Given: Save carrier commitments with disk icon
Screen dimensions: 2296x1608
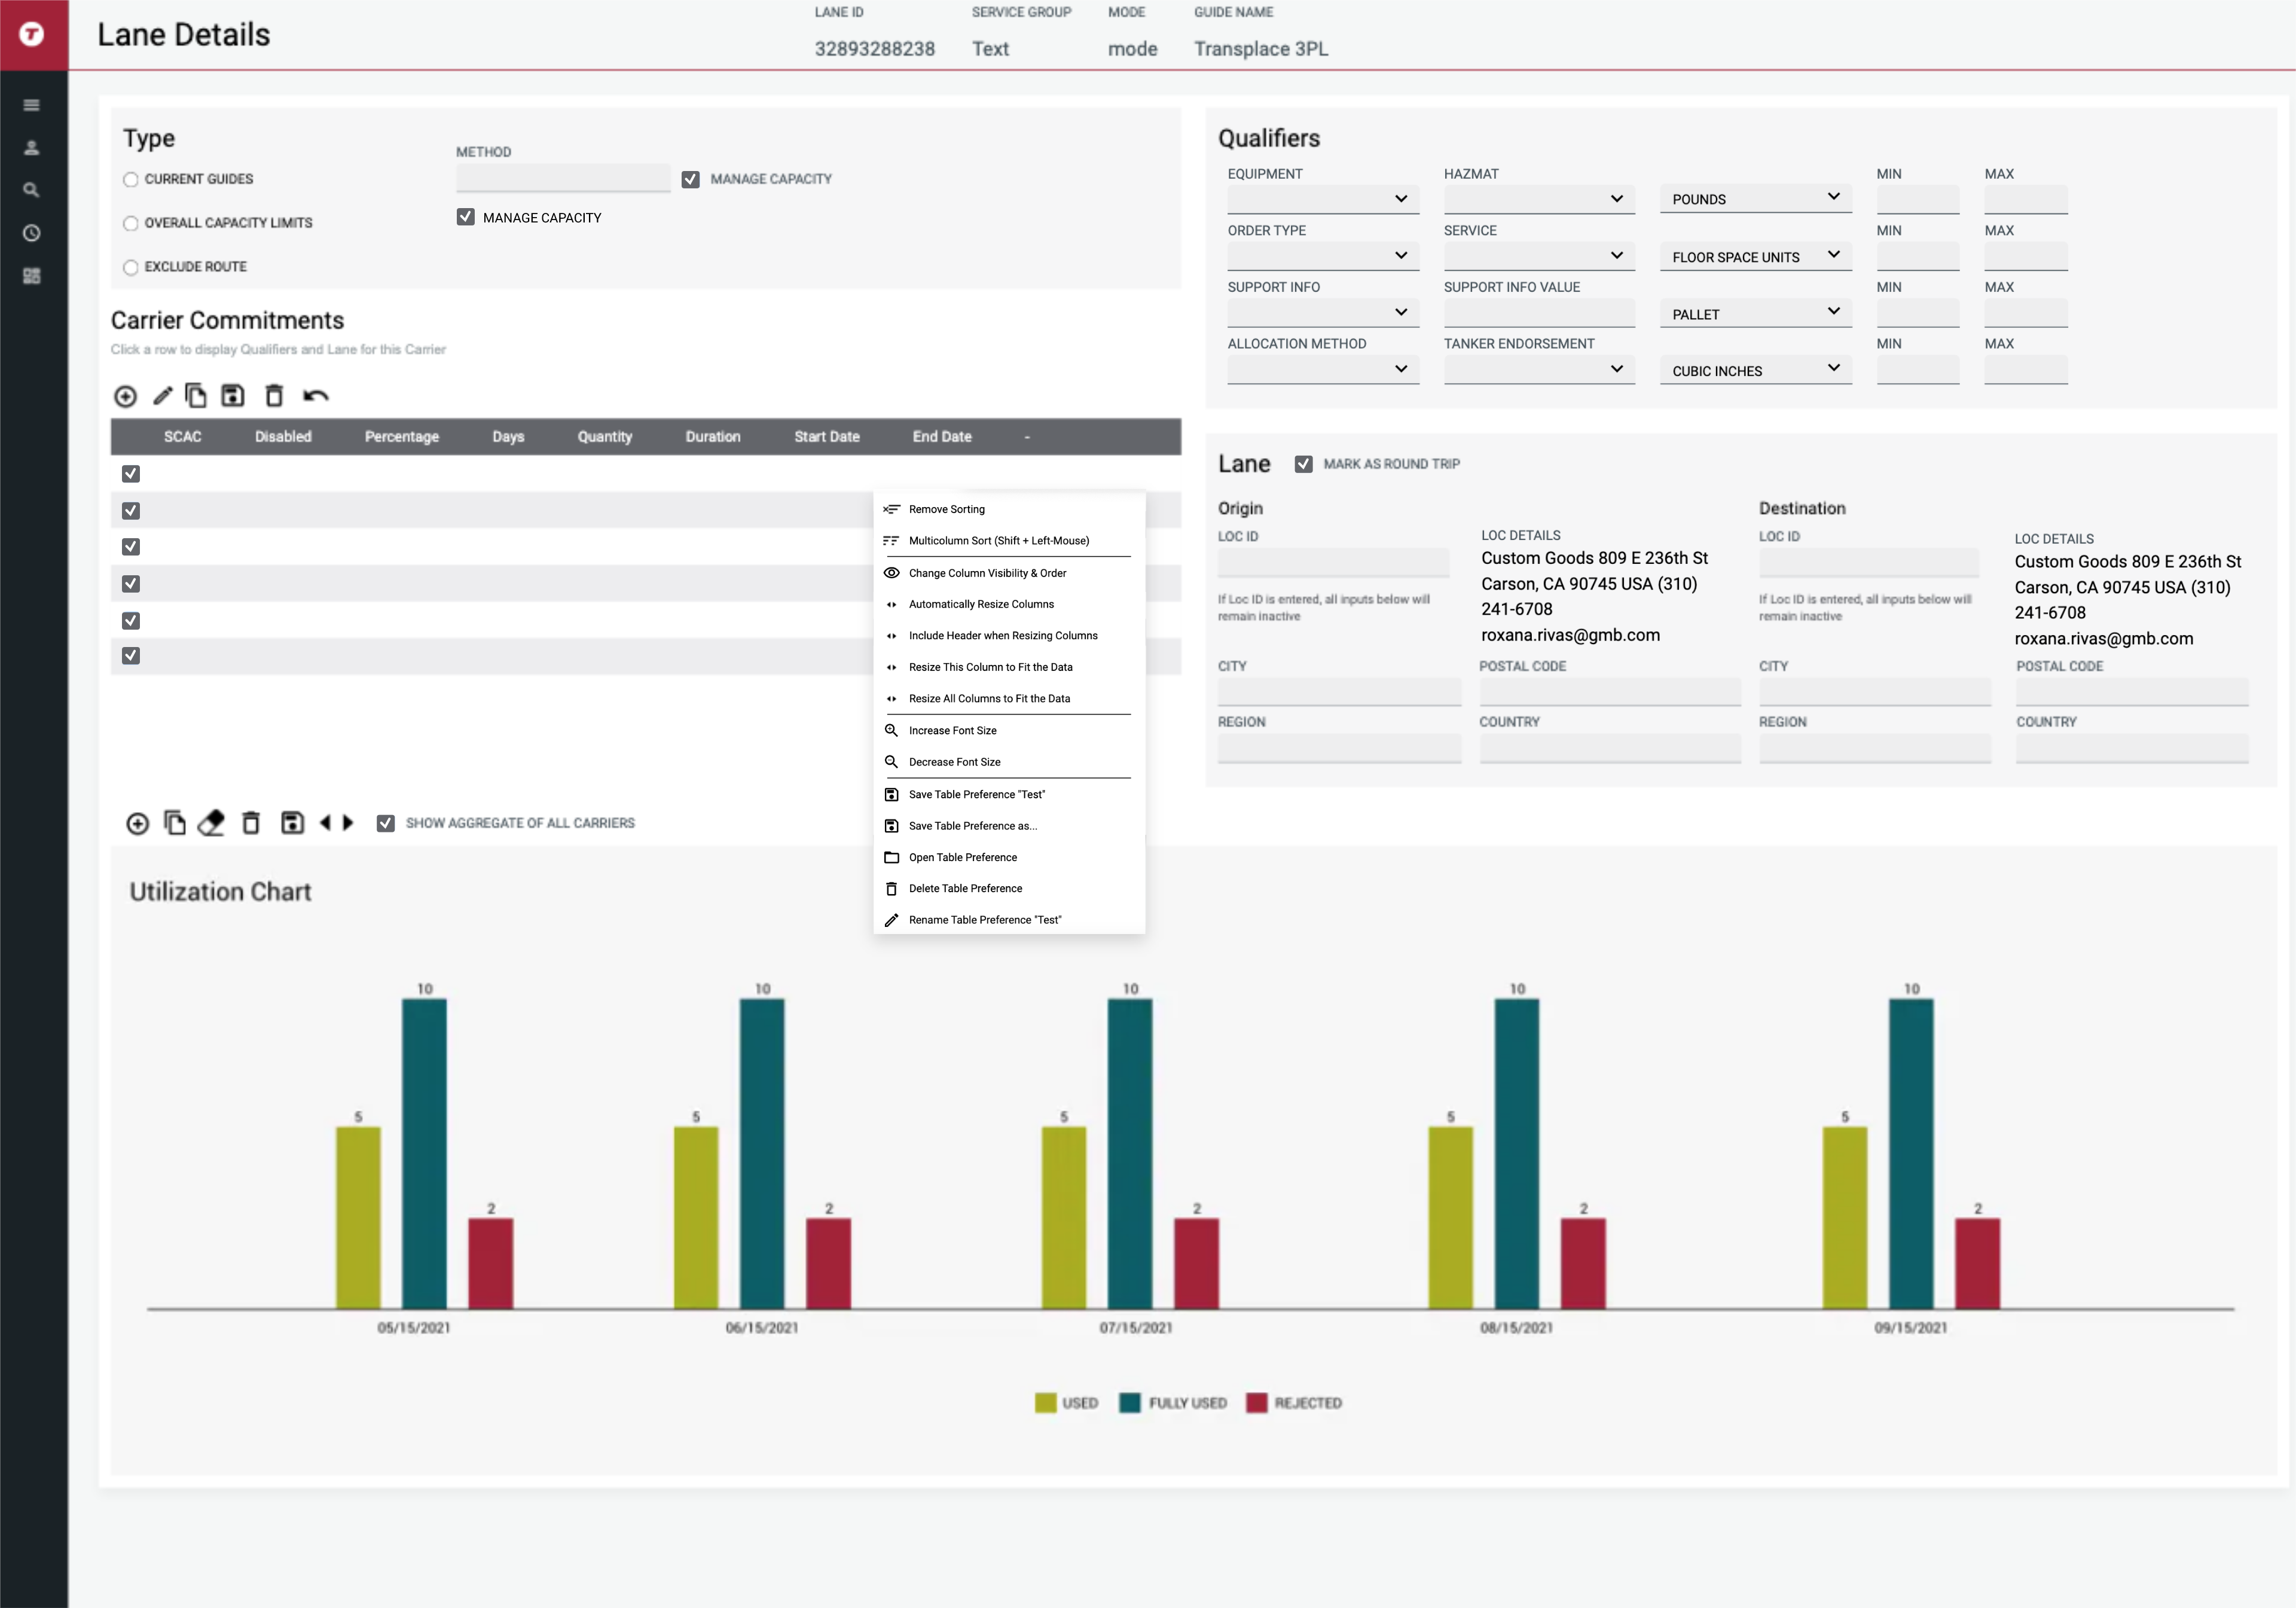Looking at the screenshot, I should tap(233, 396).
